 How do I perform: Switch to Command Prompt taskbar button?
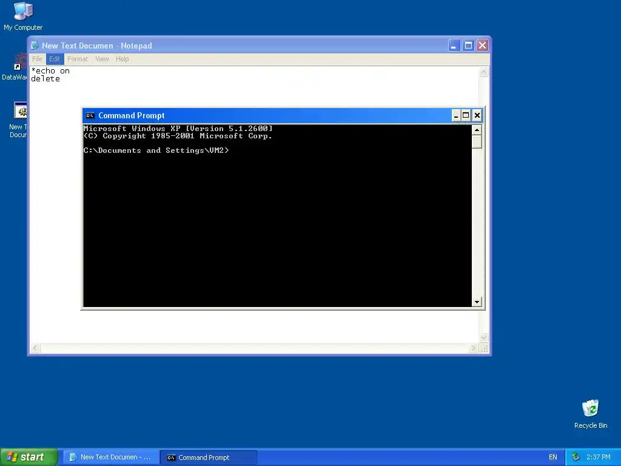[209, 458]
